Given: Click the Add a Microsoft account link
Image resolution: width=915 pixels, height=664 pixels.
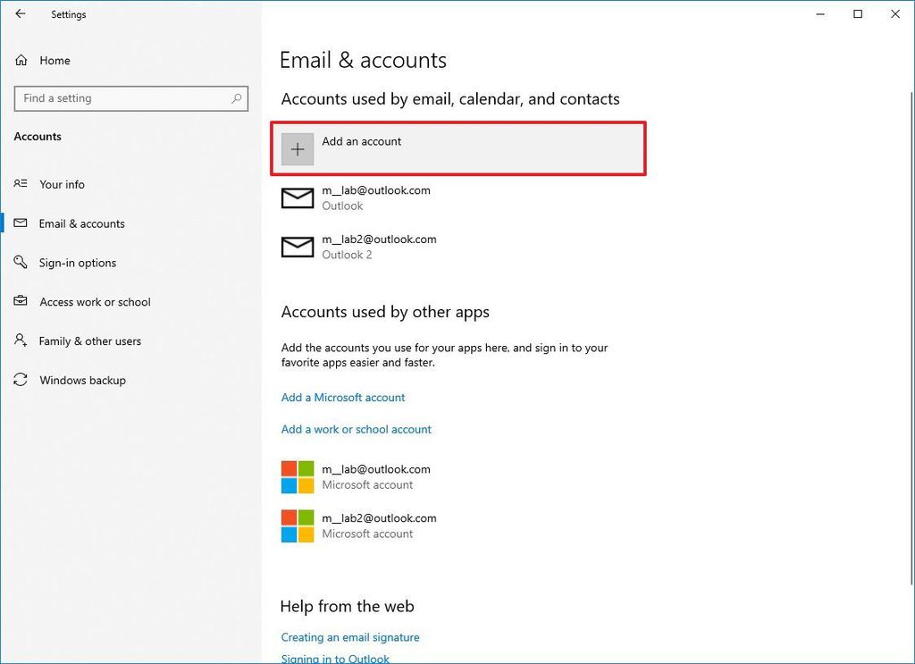Looking at the screenshot, I should [x=342, y=397].
